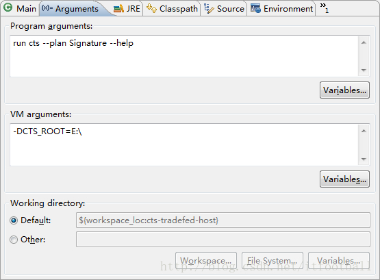
Task: Click inside the VM arguments text box
Action: (x=184, y=145)
